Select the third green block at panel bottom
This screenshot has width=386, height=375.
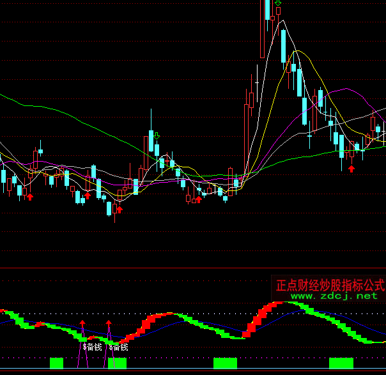coord(225,363)
